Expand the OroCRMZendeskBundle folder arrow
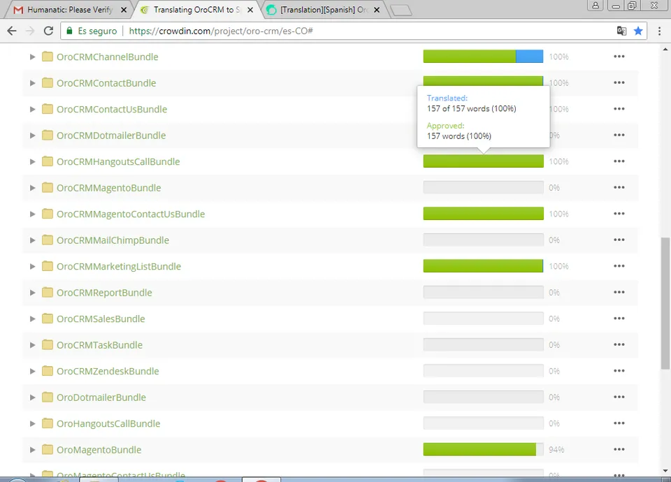This screenshot has width=671, height=482. click(32, 371)
